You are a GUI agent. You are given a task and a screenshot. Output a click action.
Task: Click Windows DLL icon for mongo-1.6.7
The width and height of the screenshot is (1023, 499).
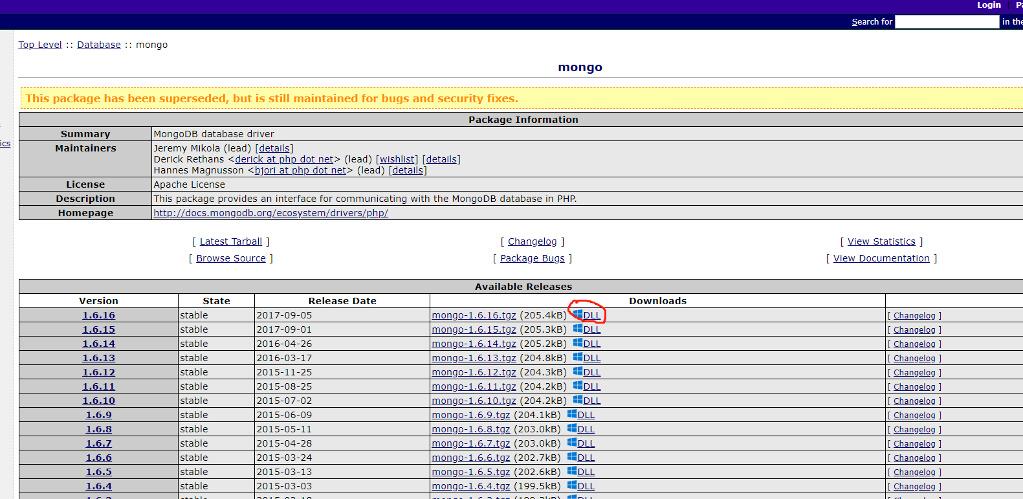tap(572, 443)
